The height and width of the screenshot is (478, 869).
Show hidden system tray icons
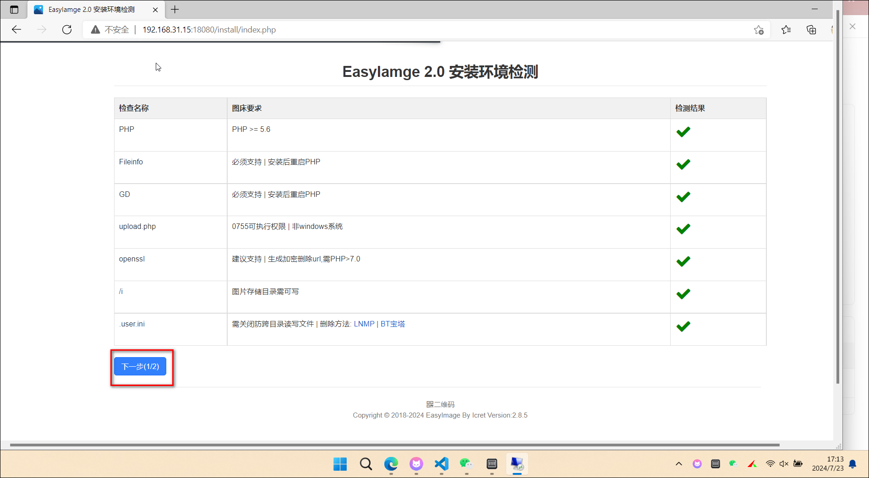pyautogui.click(x=679, y=464)
